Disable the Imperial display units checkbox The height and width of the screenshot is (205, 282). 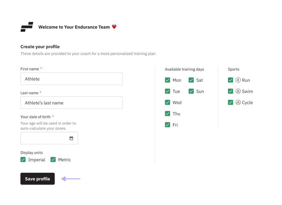coord(23,160)
